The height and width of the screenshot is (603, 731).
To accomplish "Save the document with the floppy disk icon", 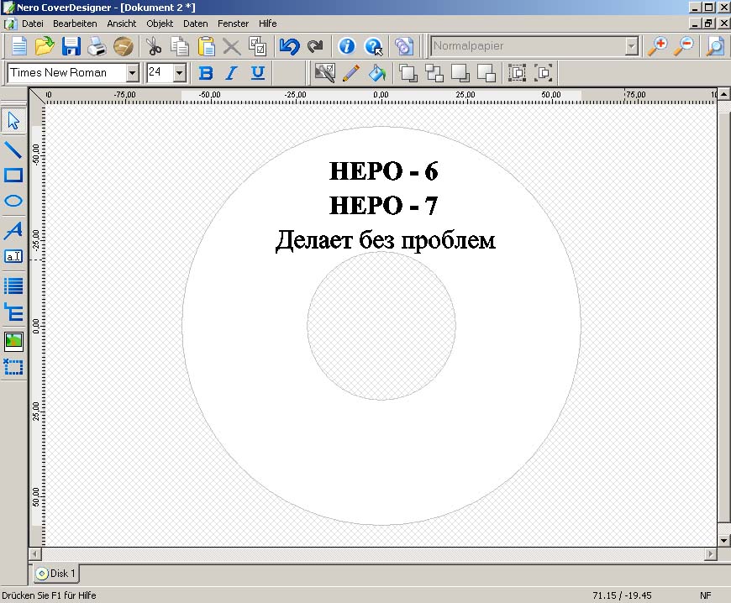I will (71, 46).
